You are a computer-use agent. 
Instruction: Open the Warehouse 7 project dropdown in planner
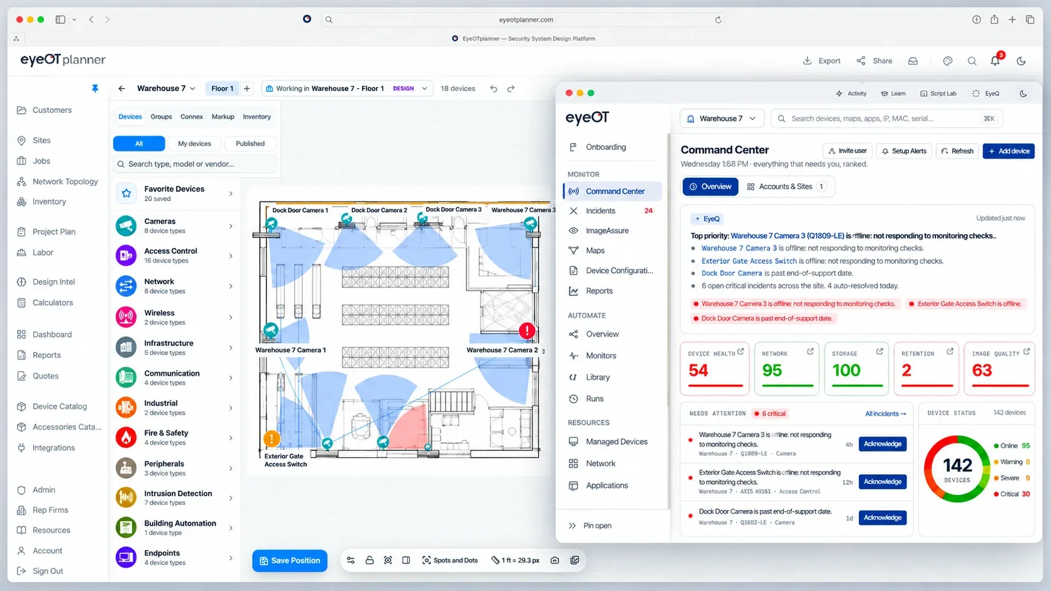pos(166,89)
